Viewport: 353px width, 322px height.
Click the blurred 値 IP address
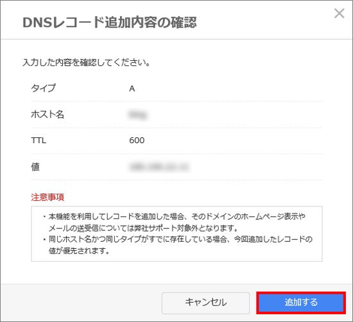pyautogui.click(x=159, y=167)
